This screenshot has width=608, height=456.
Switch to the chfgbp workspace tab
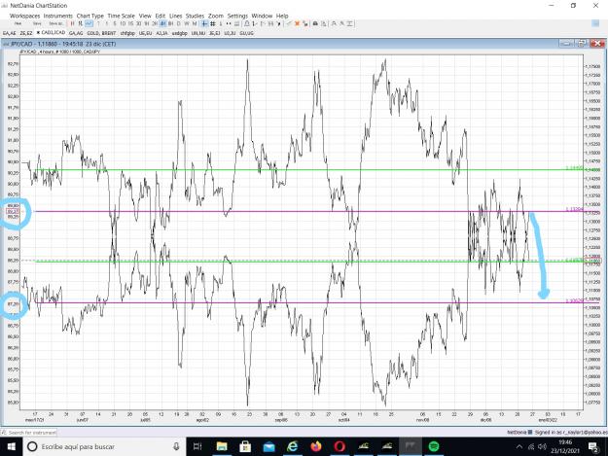tap(127, 33)
